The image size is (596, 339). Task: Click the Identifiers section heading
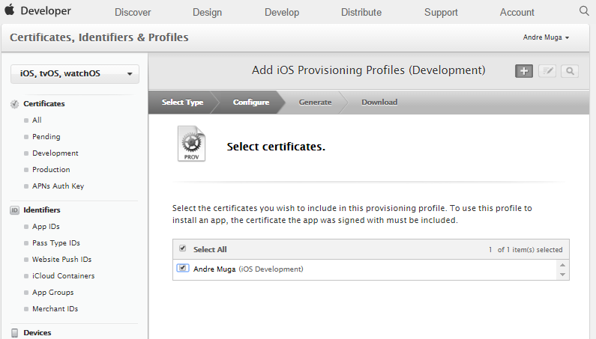[42, 210]
